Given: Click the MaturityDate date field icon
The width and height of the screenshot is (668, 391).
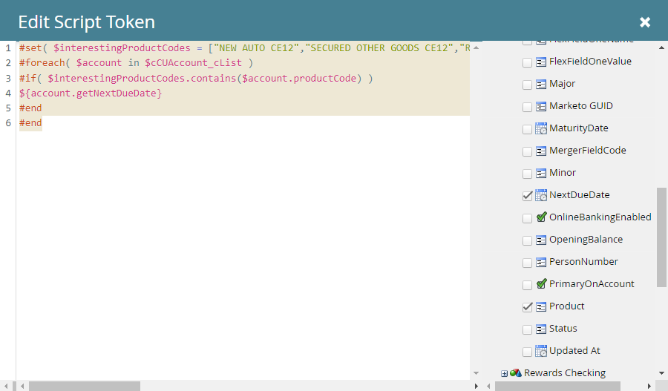Looking at the screenshot, I should click(541, 128).
